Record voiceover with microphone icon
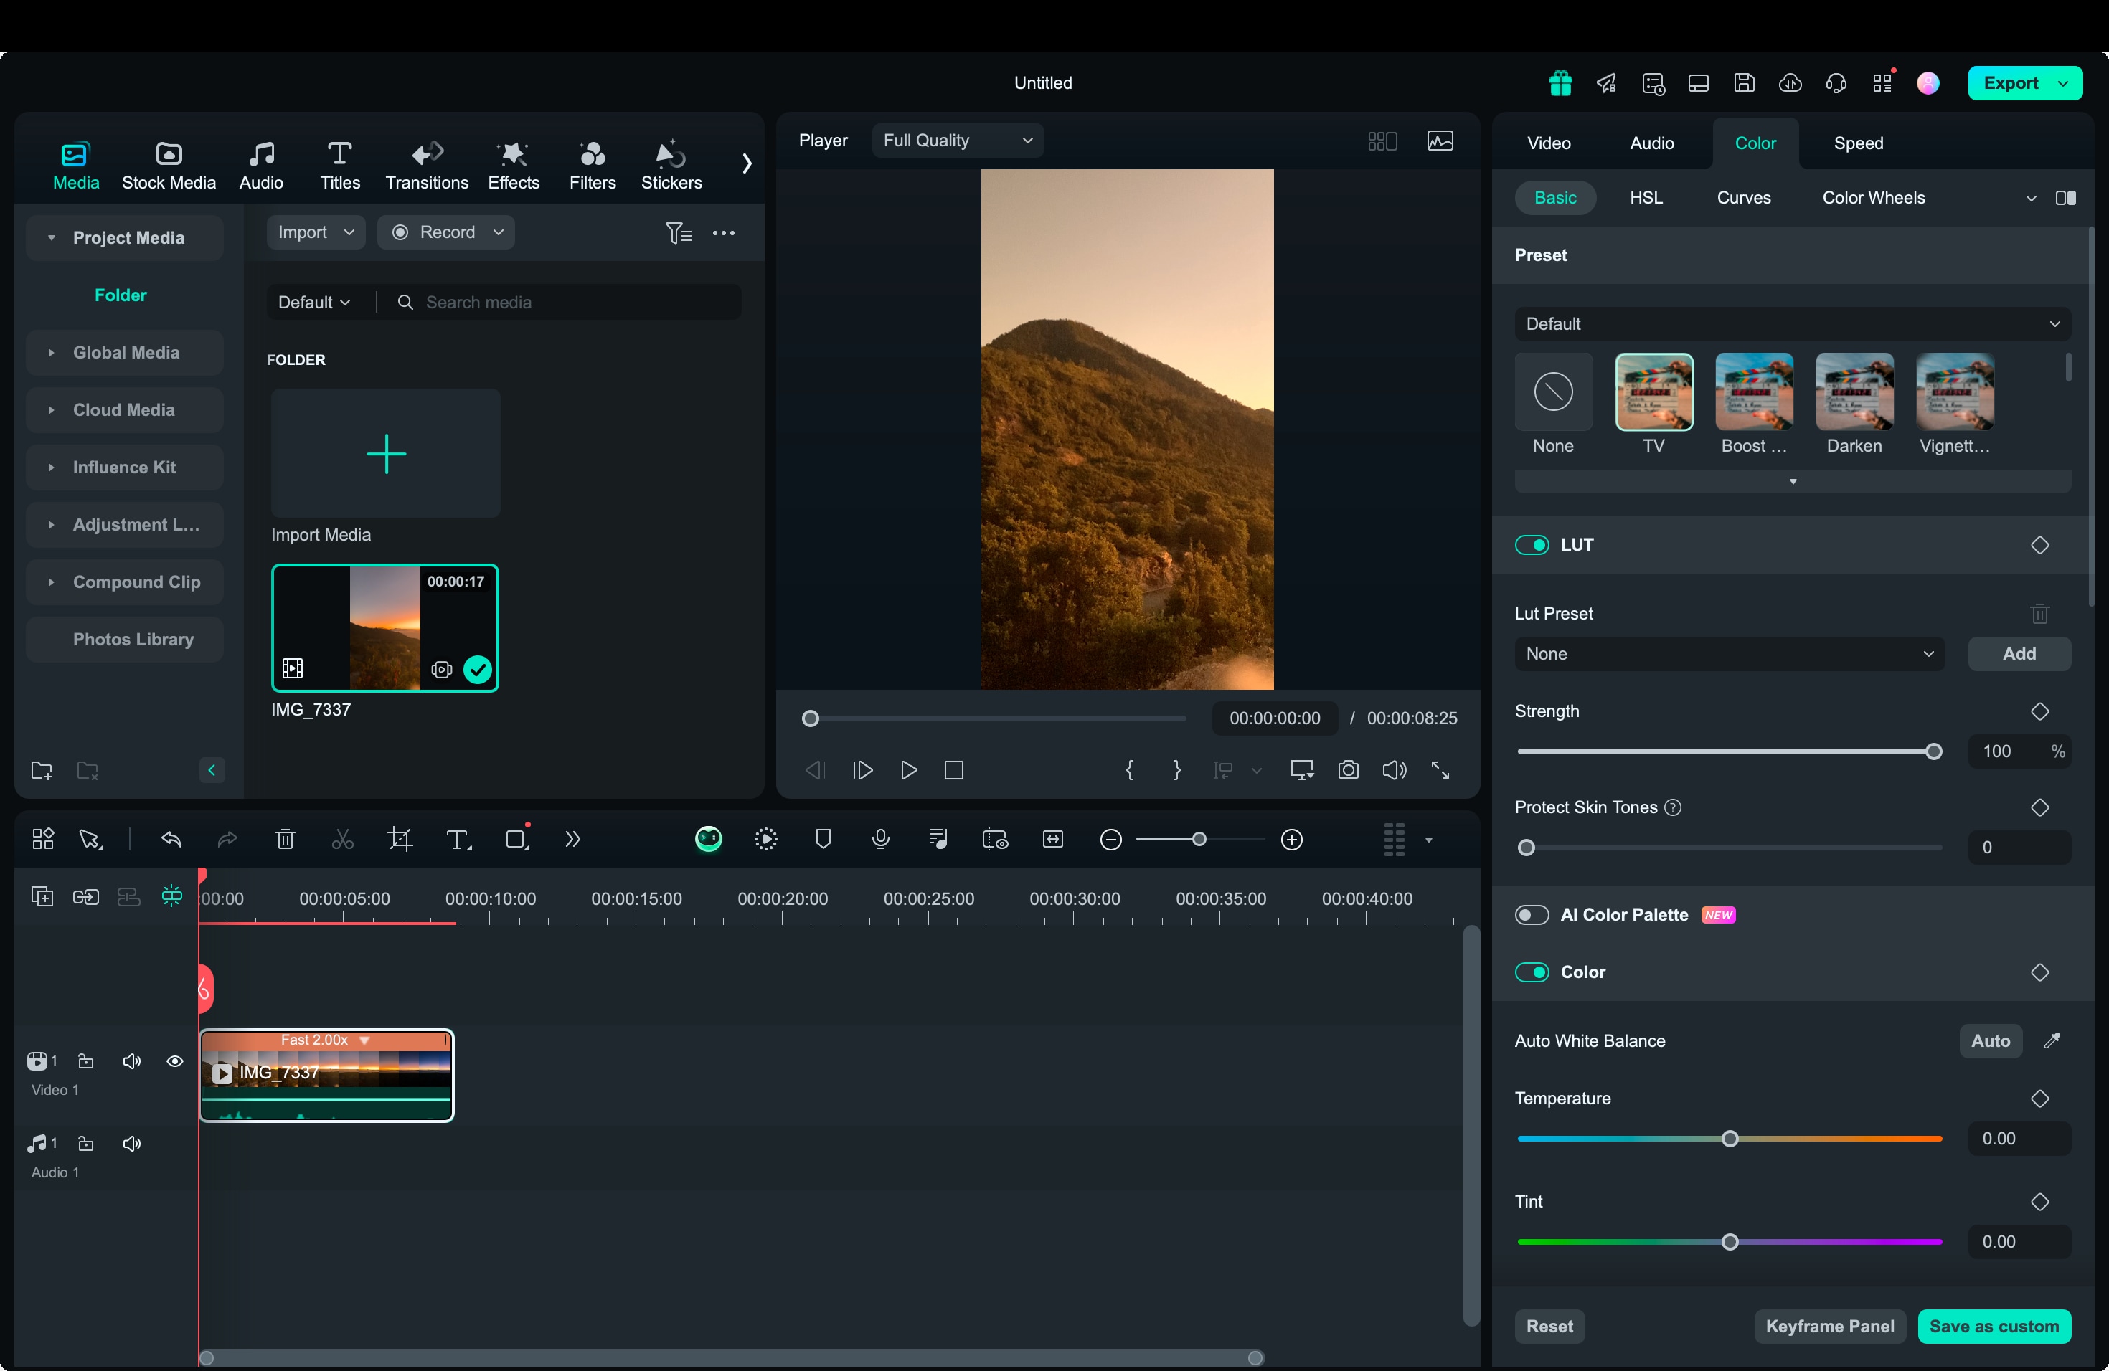Image resolution: width=2109 pixels, height=1371 pixels. (880, 839)
